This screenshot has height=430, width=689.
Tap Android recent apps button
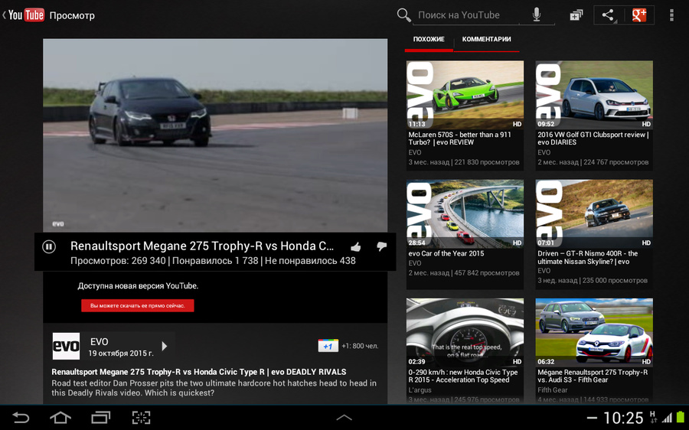(100, 417)
